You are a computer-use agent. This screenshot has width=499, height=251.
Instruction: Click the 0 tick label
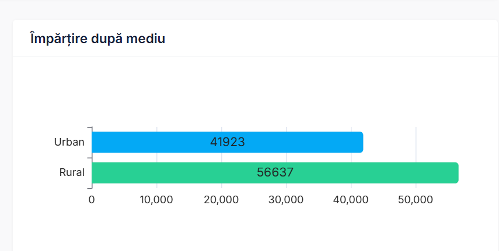coord(92,200)
